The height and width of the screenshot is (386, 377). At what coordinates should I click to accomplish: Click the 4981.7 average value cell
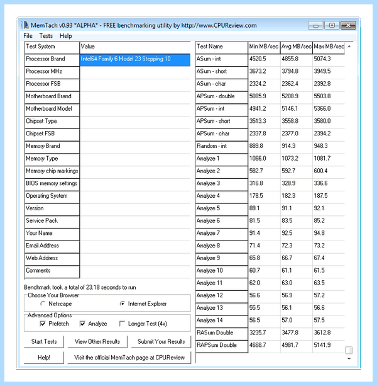(x=296, y=346)
